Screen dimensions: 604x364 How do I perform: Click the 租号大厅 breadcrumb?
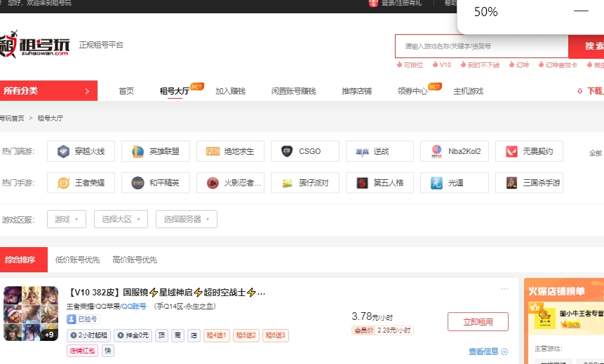click(50, 118)
